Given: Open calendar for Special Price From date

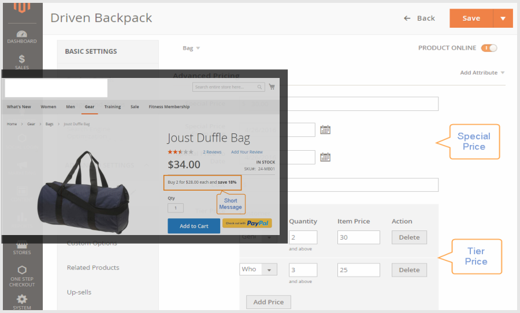Looking at the screenshot, I should point(325,129).
